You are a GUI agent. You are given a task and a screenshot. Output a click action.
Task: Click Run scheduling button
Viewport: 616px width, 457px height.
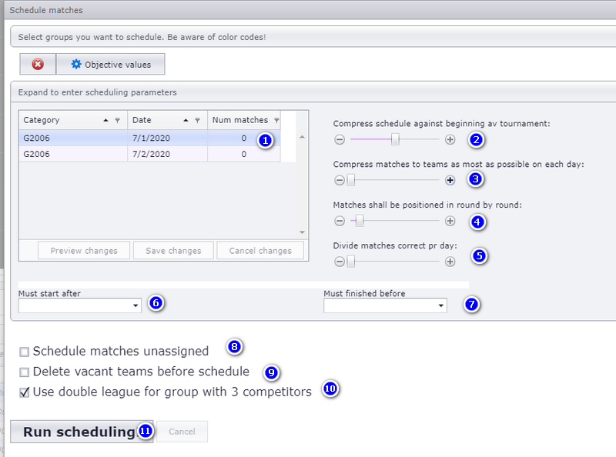pos(82,432)
